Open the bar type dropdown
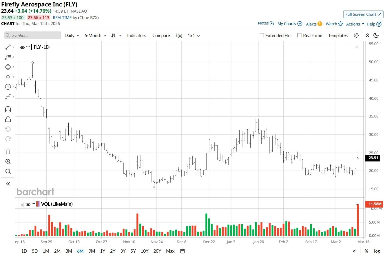Screen dimensions: 384x256 [x=116, y=36]
